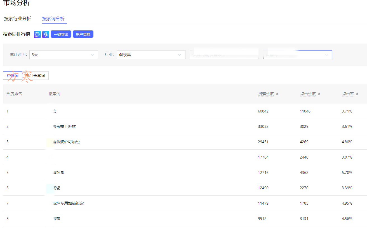This screenshot has height=230, width=367.
Task: Select click heat value 3029
Action: tap(304, 126)
